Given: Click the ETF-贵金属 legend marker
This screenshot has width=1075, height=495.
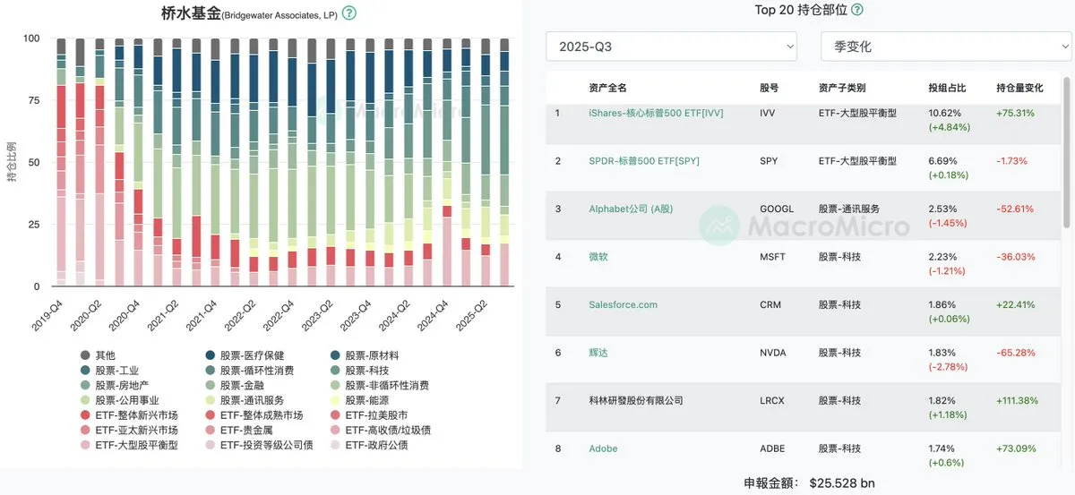Looking at the screenshot, I should pyautogui.click(x=210, y=431).
